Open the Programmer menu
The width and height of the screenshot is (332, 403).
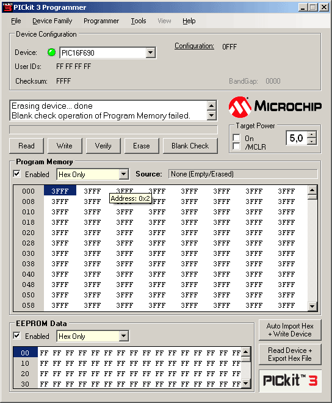click(x=101, y=21)
